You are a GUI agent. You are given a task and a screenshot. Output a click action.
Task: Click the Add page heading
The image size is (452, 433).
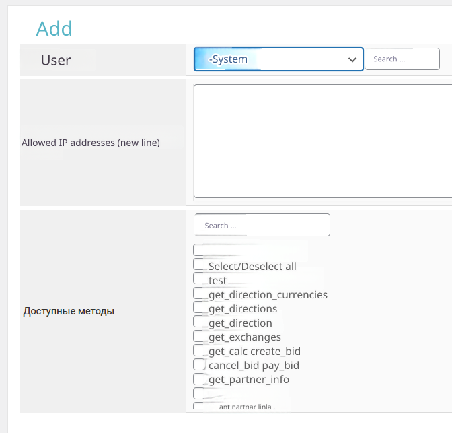pos(54,28)
